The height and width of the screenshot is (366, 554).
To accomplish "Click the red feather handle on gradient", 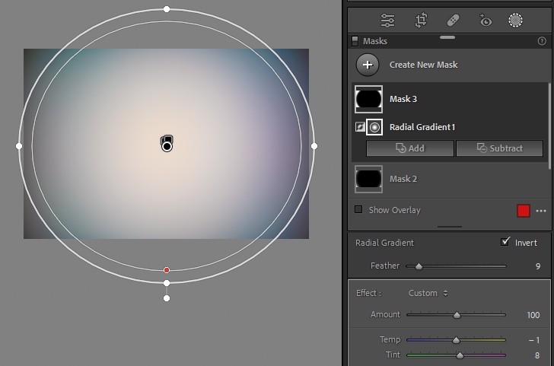I will coord(167,270).
